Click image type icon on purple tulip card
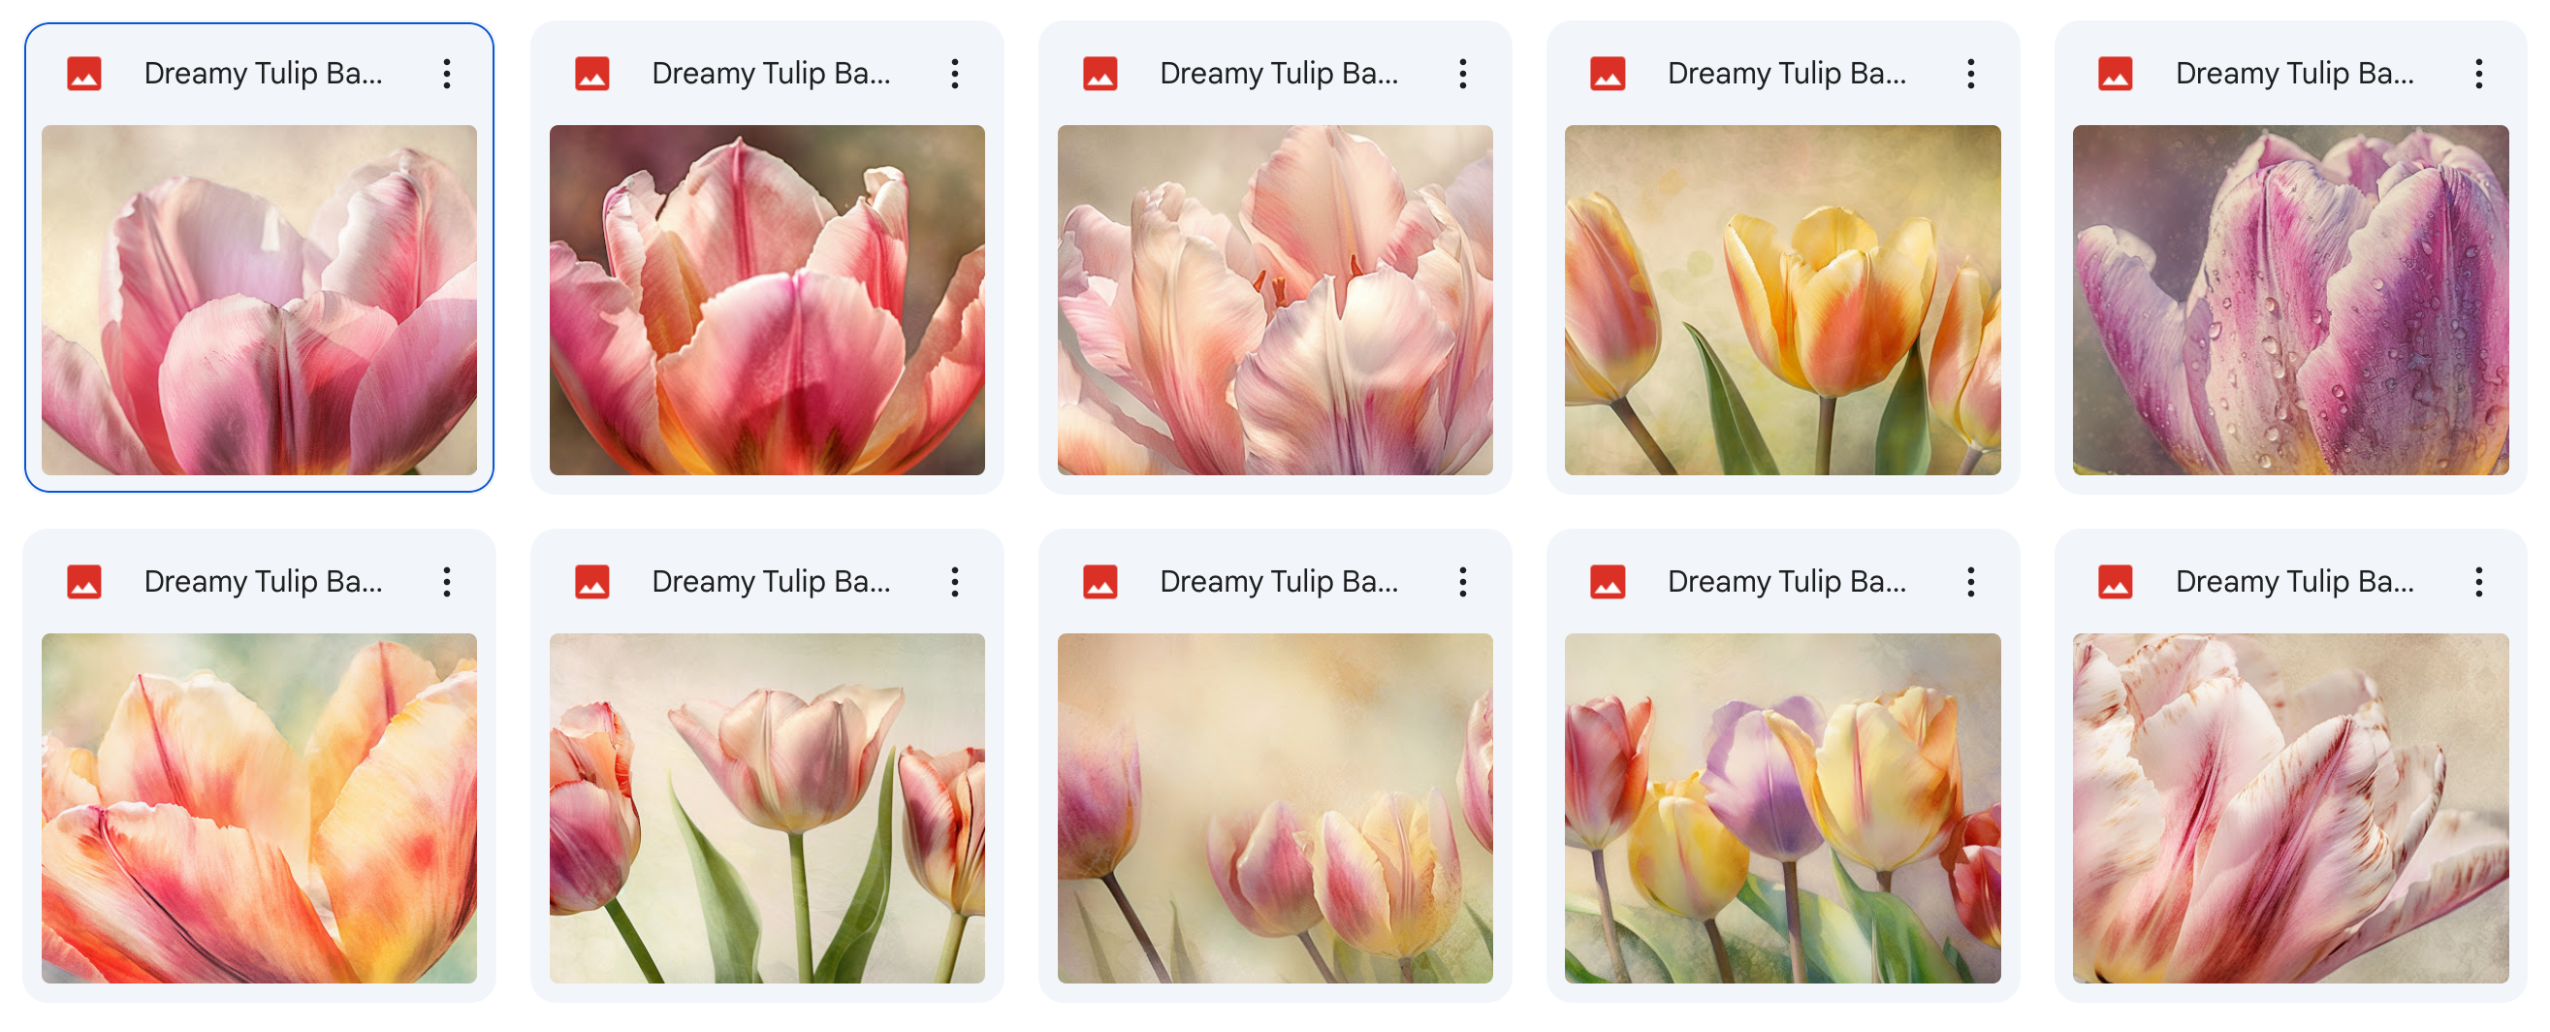This screenshot has height=1032, width=2550. pyautogui.click(x=2116, y=75)
